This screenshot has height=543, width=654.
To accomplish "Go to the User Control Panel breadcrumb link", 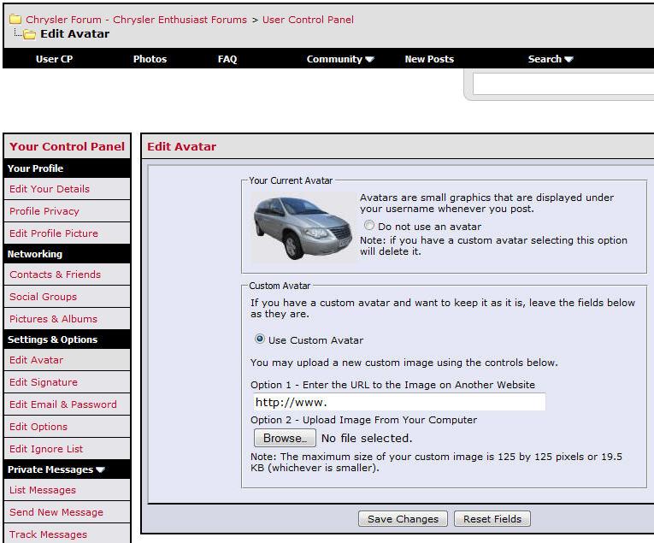I will pos(308,20).
